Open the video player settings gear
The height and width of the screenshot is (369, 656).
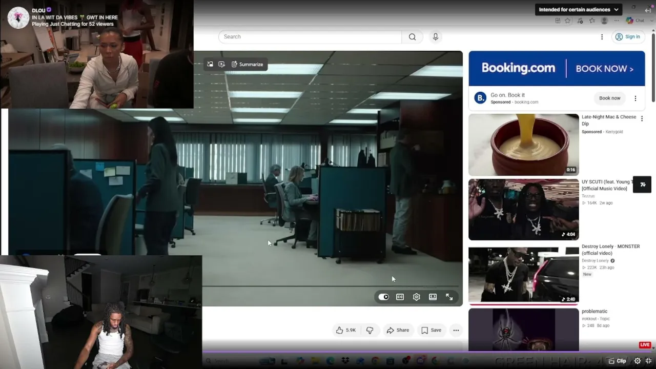[x=417, y=297]
